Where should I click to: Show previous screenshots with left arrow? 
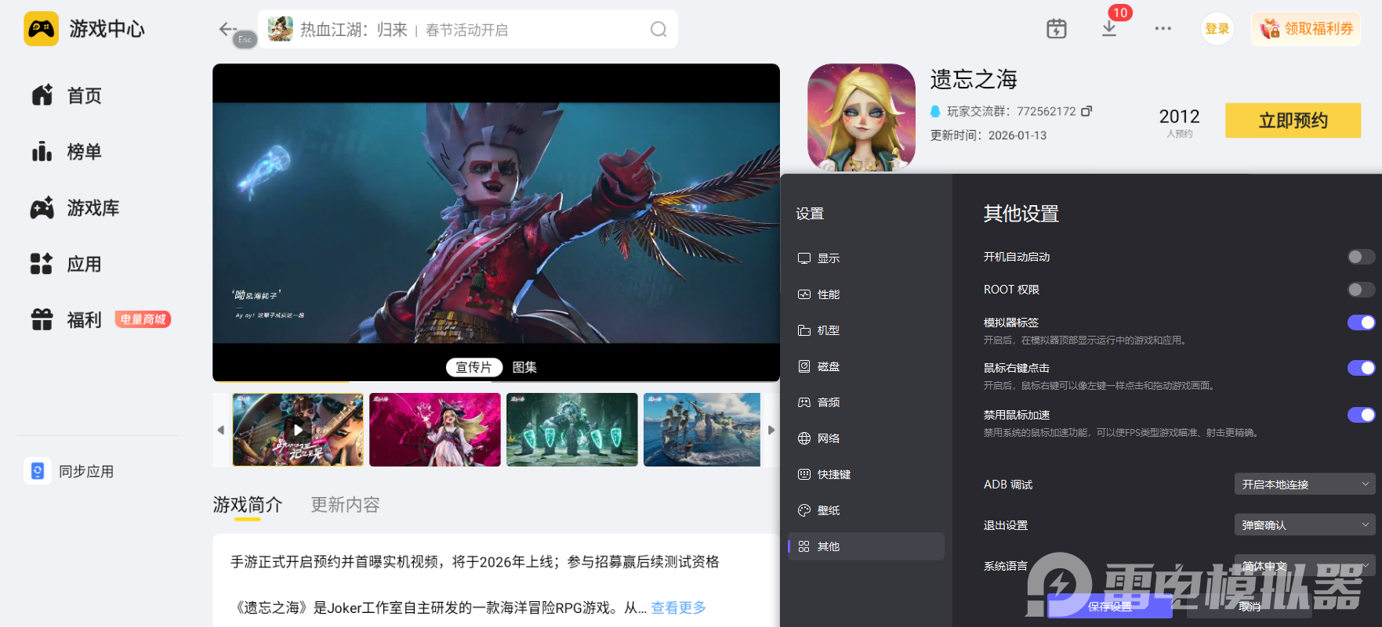coord(221,430)
